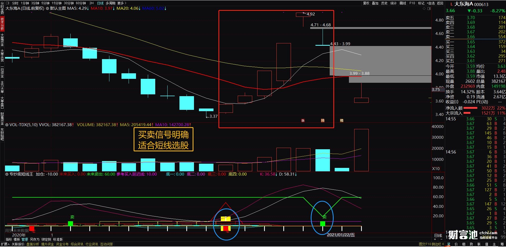Open 多周期 multi-period view
Viewport: 506px width, 247px height.
[111, 3]
